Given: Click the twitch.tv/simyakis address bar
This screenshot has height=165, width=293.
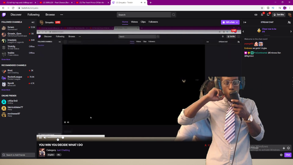Looking at the screenshot, I should [x=138, y=8].
